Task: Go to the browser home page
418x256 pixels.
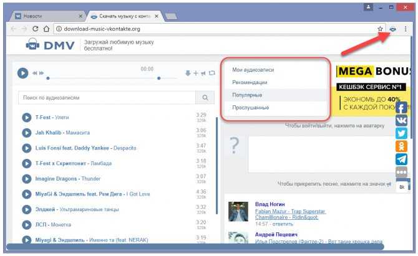Action: [47, 29]
